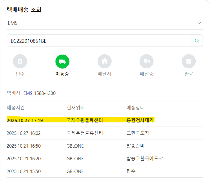This screenshot has width=210, height=182.
Task: Click the 택배배송 조회 heading
Action: tap(24, 10)
